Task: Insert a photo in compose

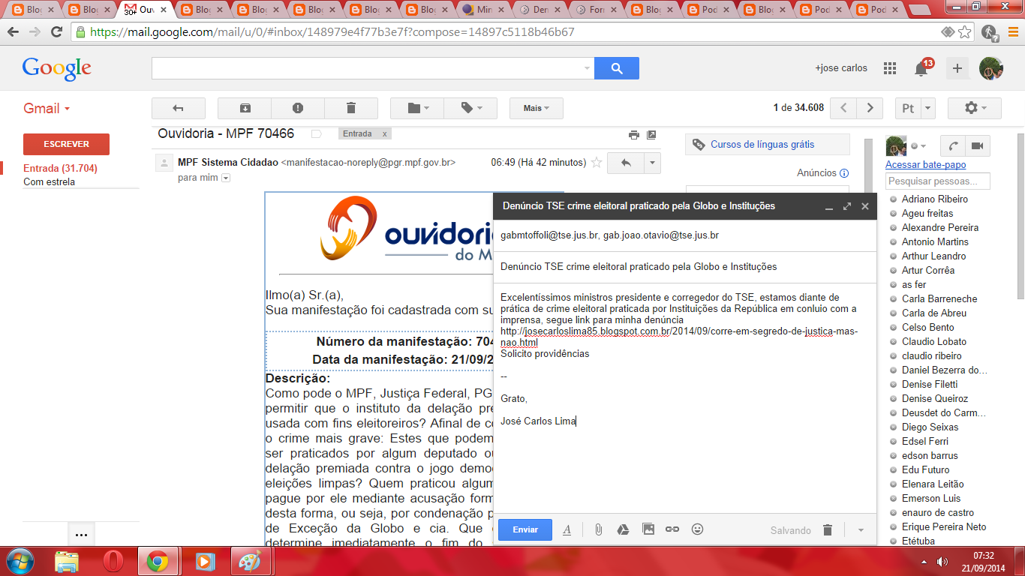Action: tap(648, 529)
